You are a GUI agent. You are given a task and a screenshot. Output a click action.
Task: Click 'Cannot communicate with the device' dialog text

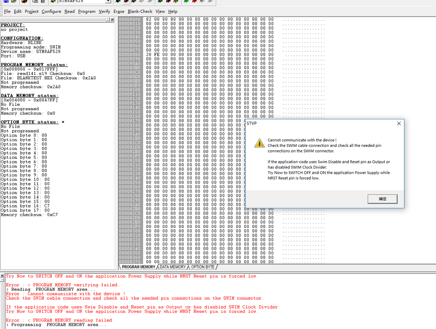302,140
